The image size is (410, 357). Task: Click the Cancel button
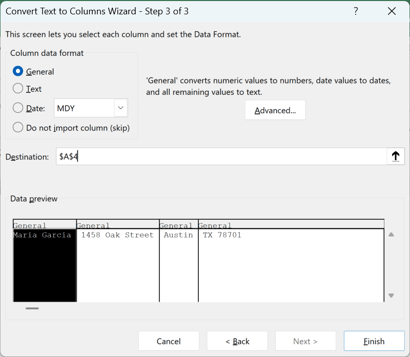pos(169,341)
